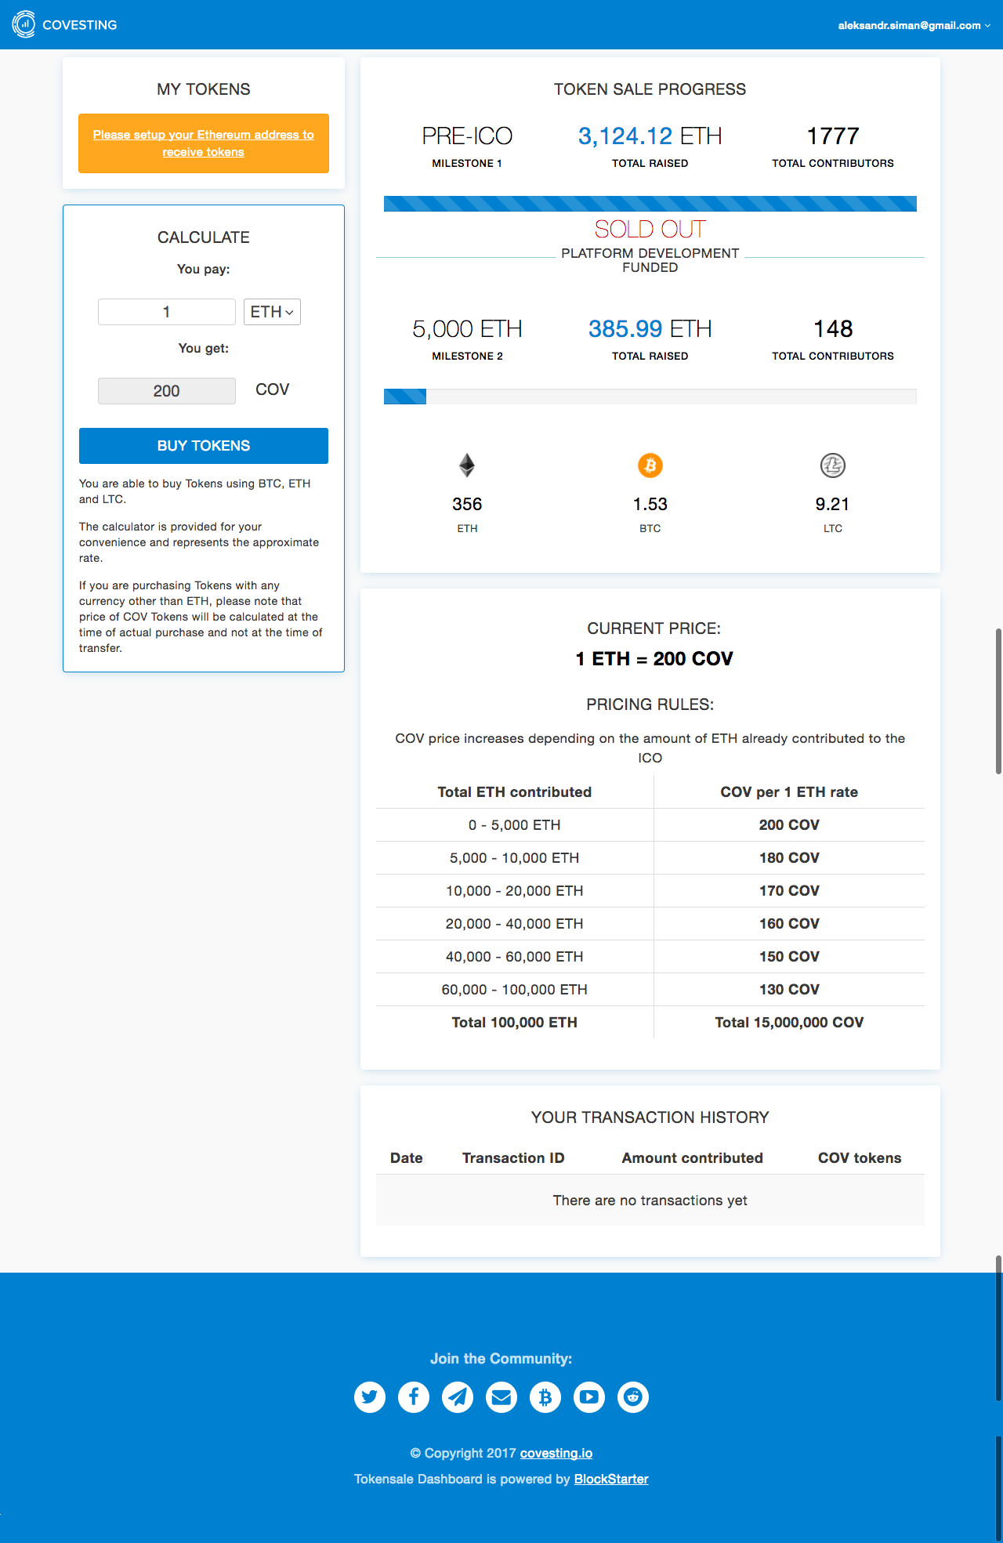
Task: Open the BlockStarter footer link
Action: coord(611,1479)
